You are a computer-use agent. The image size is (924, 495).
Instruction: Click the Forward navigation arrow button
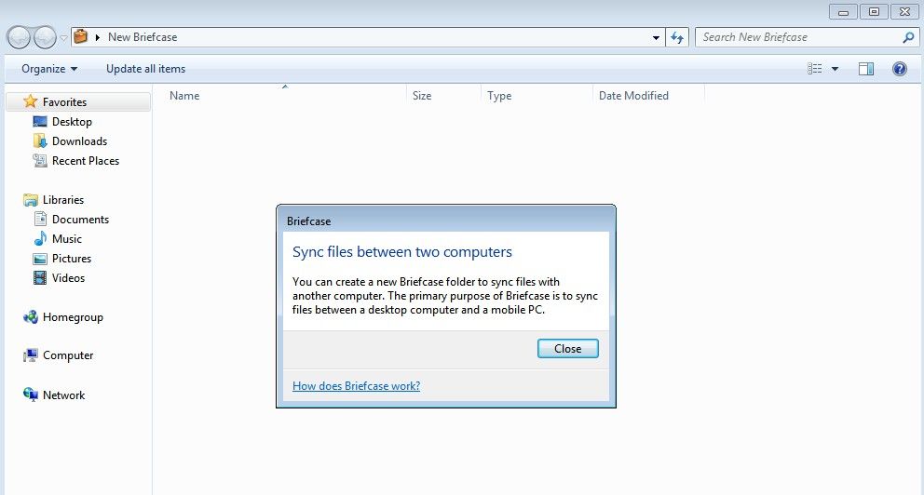45,37
